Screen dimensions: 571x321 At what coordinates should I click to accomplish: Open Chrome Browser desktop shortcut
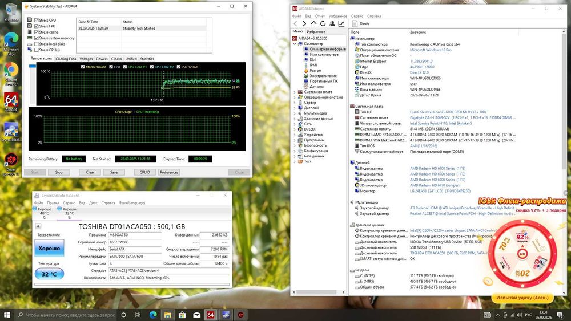(11, 74)
